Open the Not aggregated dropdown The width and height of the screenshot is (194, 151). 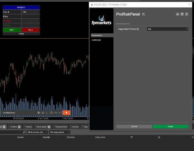[60, 132]
